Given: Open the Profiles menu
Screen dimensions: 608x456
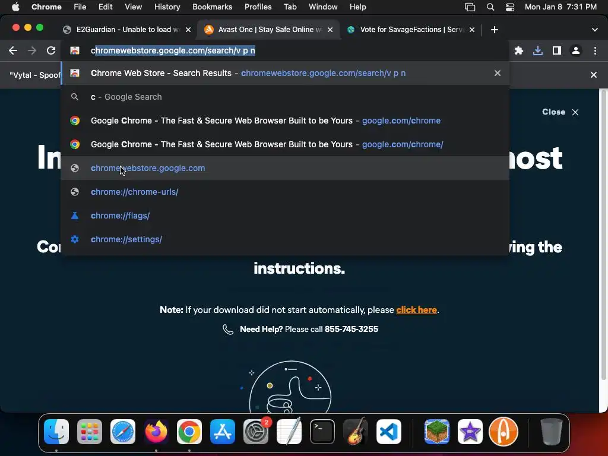Looking at the screenshot, I should point(258,7).
